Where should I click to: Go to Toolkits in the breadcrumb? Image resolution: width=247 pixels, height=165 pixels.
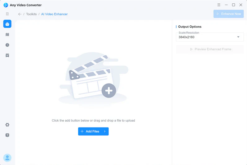tap(31, 14)
